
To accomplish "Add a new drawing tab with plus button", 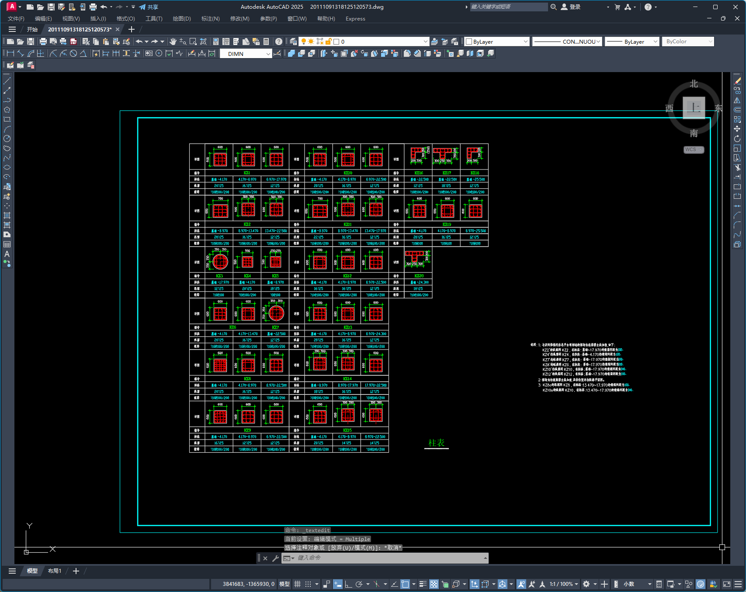I will point(132,29).
